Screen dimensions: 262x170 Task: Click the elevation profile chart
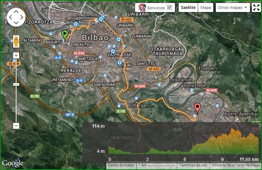coord(184,141)
